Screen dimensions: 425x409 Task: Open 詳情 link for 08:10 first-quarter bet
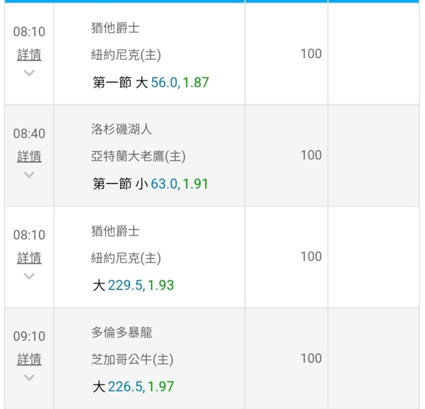[29, 55]
